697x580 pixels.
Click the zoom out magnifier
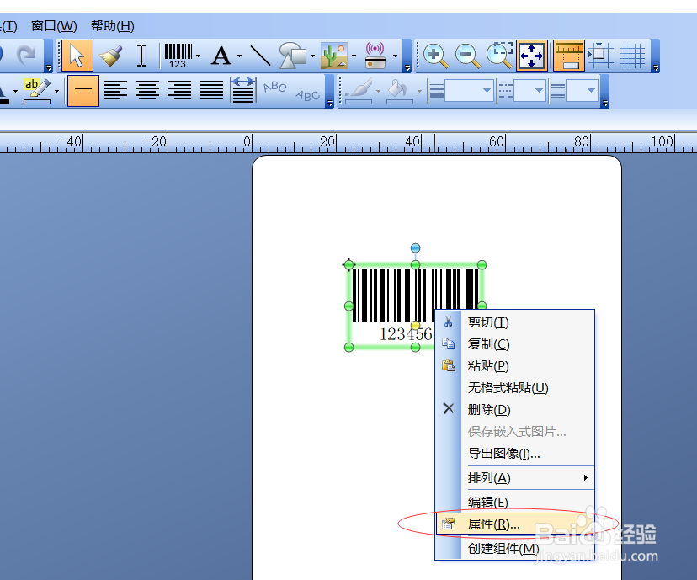tap(468, 56)
